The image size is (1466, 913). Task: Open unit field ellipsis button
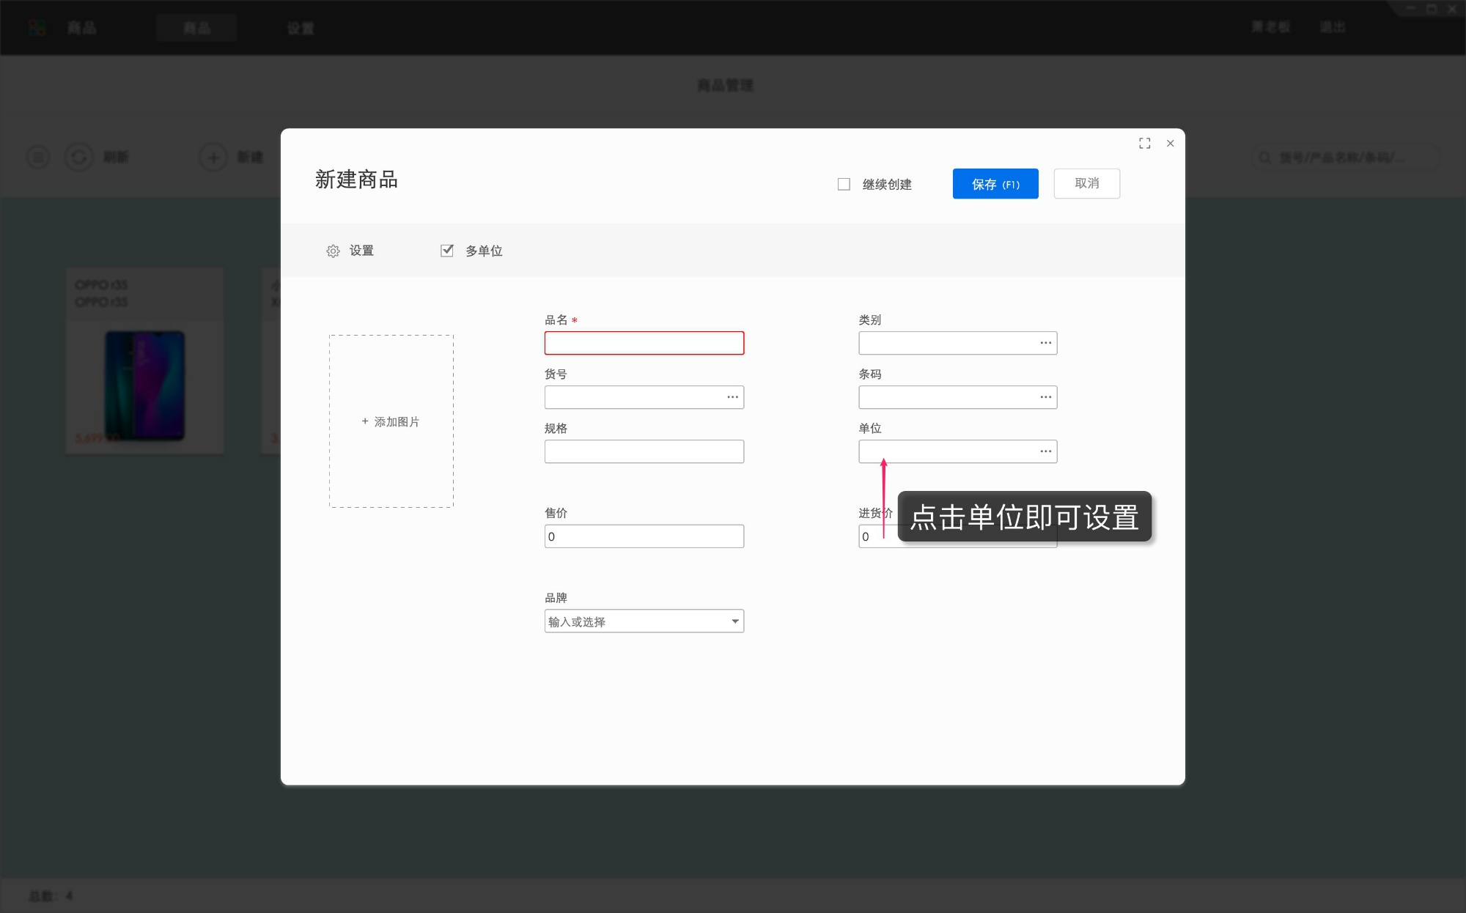[x=1045, y=451]
